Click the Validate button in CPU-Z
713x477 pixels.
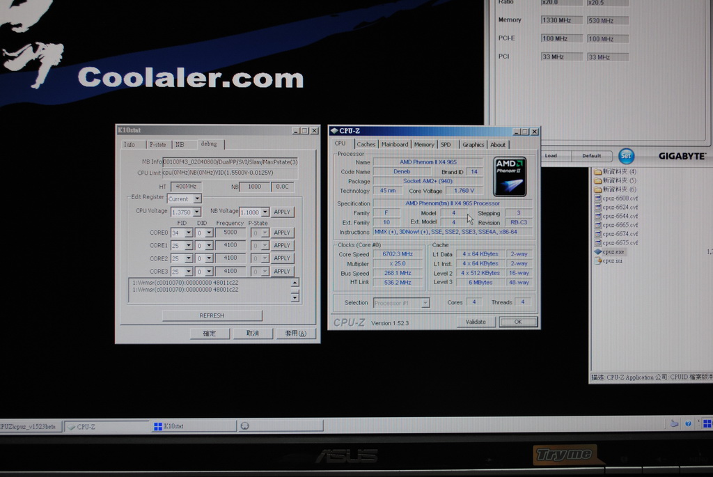(x=476, y=322)
